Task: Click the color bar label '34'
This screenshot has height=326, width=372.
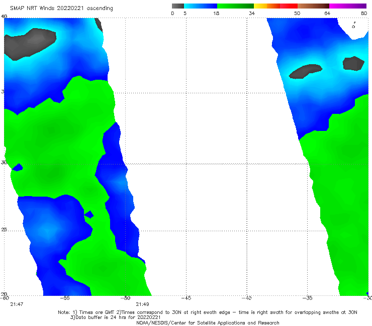Action: 252,14
